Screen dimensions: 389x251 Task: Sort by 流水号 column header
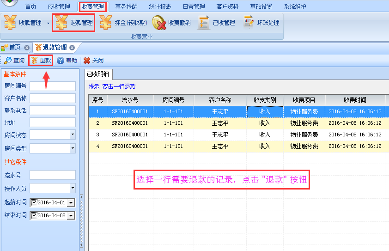pyautogui.click(x=130, y=100)
